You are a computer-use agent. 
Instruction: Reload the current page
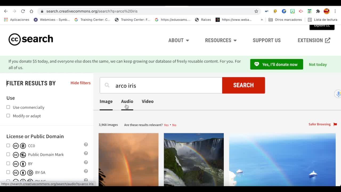click(x=23, y=11)
